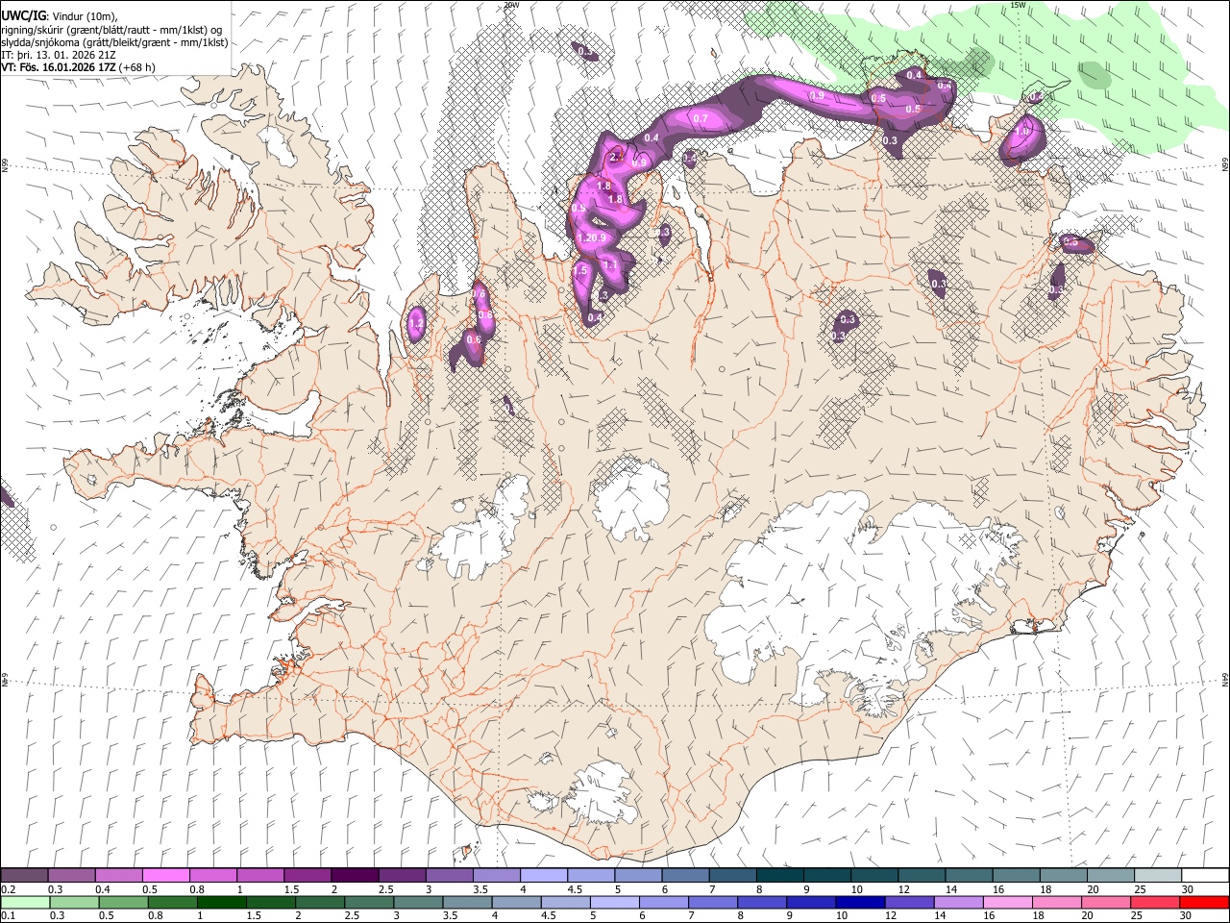Screen dimensions: 1230x923
Task: Pick the rain-scale swatch between 7 and 8
Action: point(712,902)
